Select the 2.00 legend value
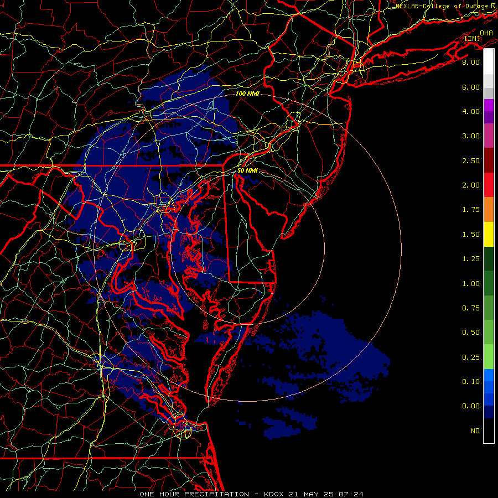 (471, 185)
